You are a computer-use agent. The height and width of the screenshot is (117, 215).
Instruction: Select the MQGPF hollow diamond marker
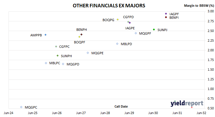point(136,33)
